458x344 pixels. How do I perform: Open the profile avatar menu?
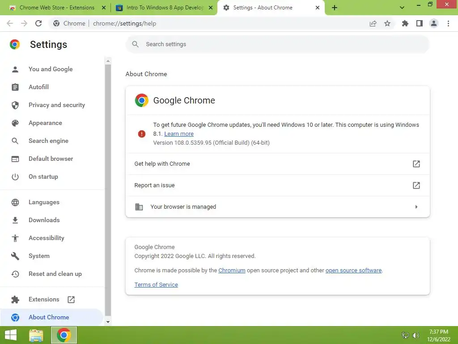coord(434,23)
